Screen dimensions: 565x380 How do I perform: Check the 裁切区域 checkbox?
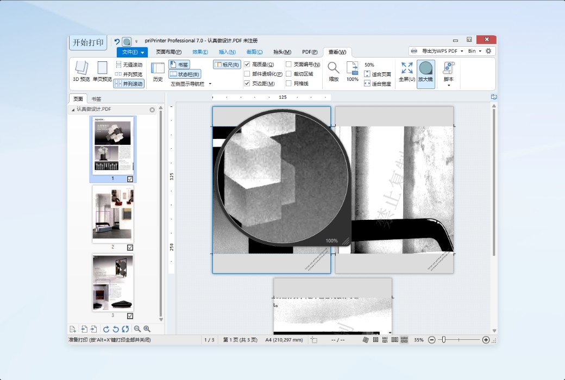click(x=288, y=74)
